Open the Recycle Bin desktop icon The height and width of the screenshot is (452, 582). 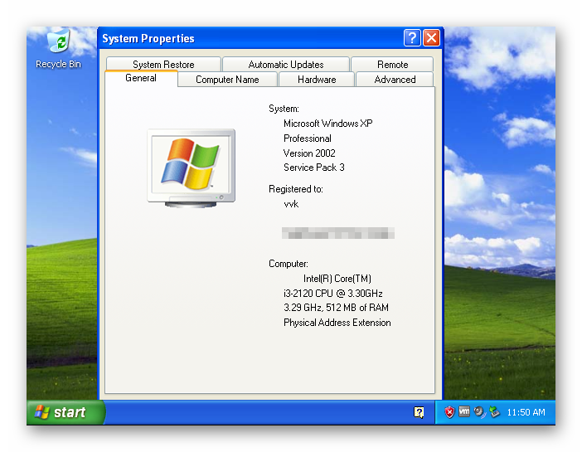(58, 49)
